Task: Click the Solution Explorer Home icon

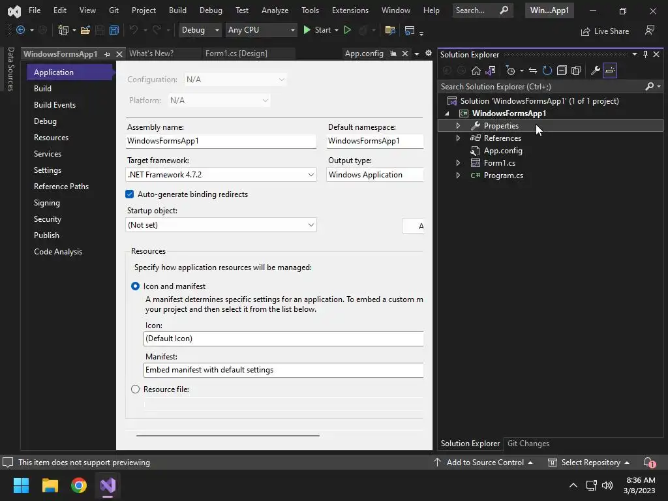Action: coord(476,70)
